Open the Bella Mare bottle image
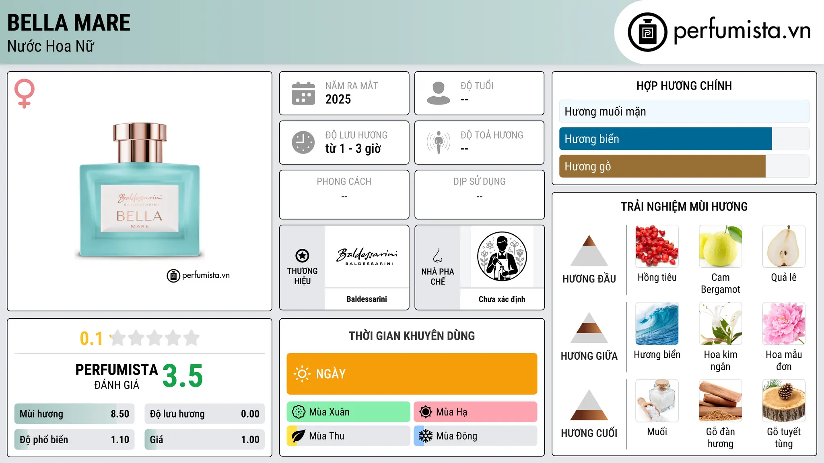This screenshot has height=463, width=824. (140, 190)
